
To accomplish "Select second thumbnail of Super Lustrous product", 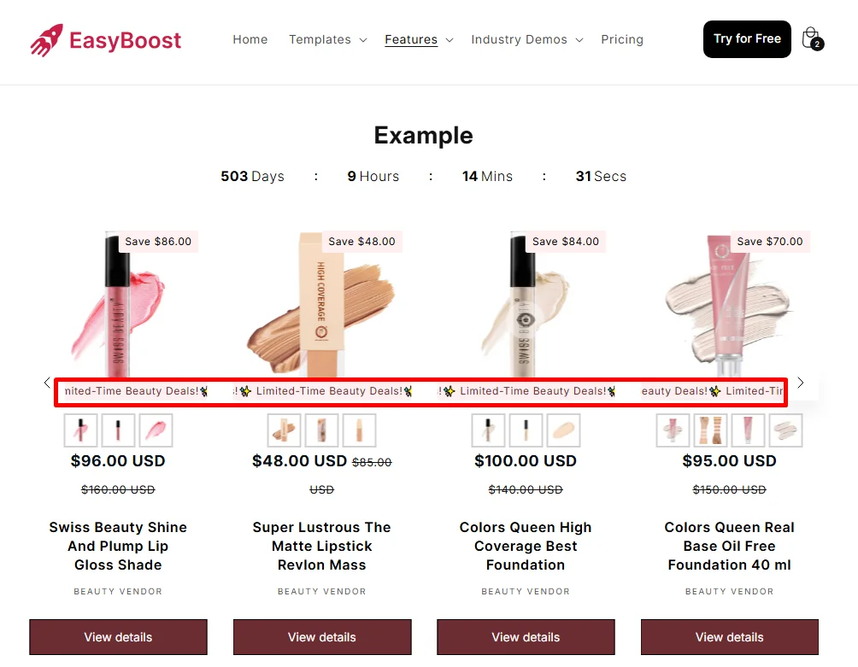I will (x=321, y=430).
